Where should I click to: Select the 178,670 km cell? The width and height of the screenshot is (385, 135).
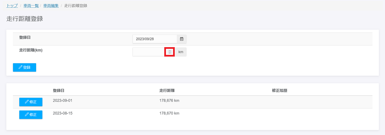pyautogui.click(x=169, y=113)
